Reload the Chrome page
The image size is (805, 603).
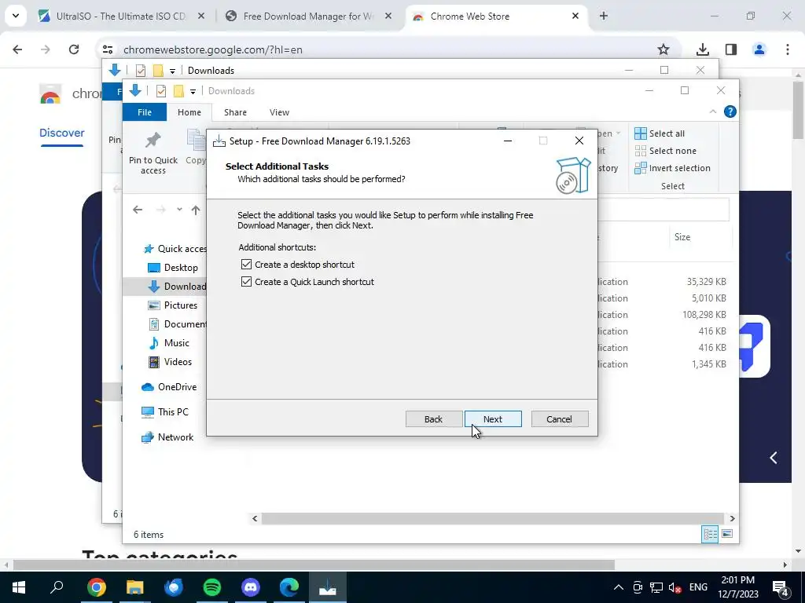74,49
